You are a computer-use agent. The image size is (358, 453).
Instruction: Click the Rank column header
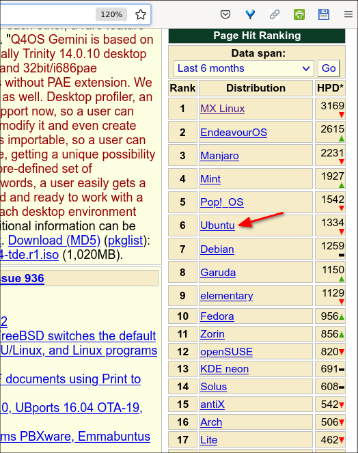[182, 88]
